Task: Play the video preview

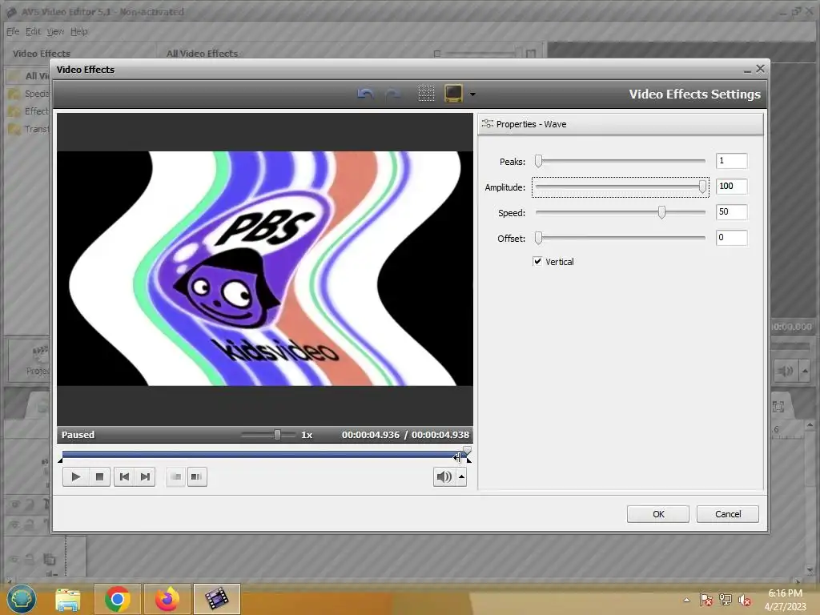Action: 75,476
